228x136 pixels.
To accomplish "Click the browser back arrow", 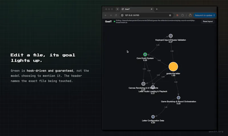I will click(105, 15).
